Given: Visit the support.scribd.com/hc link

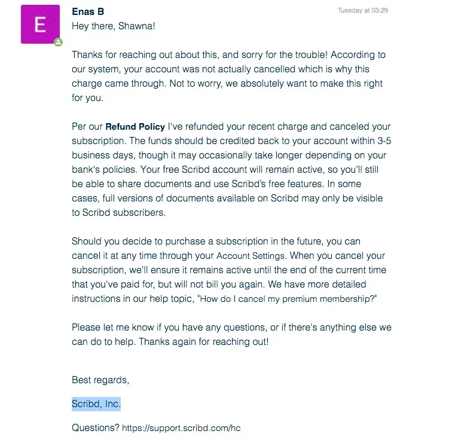Looking at the screenshot, I should pyautogui.click(x=181, y=428).
